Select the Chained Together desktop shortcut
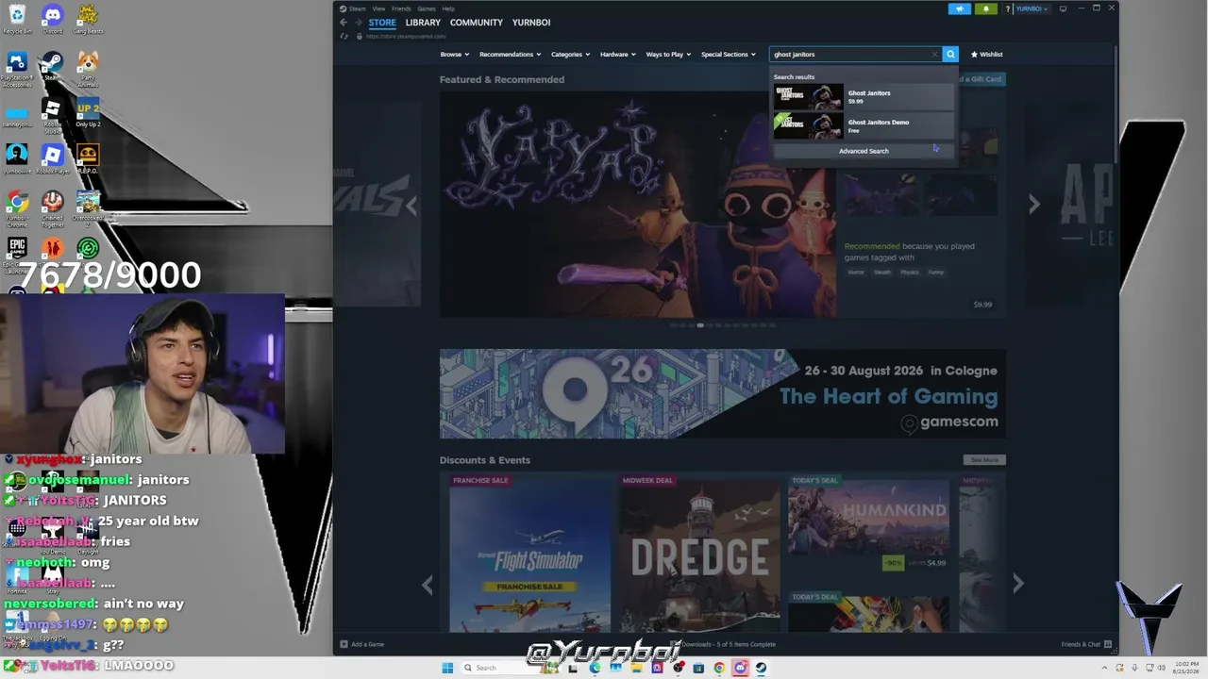The width and height of the screenshot is (1208, 679). [x=52, y=208]
